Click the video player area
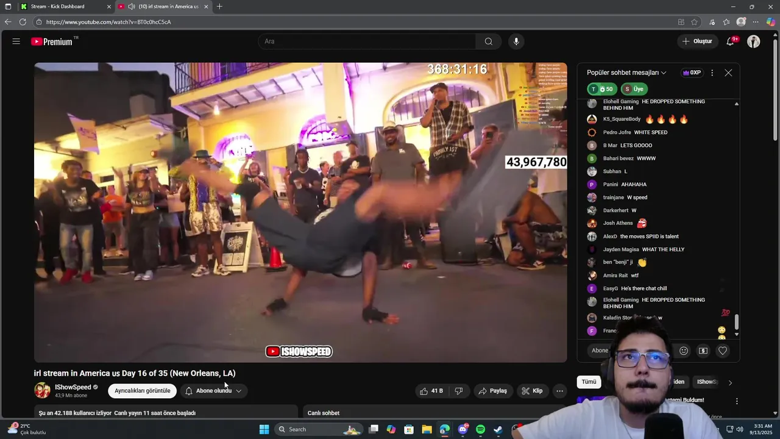The image size is (780, 439). [x=300, y=212]
